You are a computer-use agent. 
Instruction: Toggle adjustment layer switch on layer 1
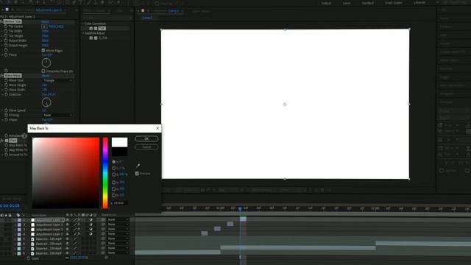91,220
